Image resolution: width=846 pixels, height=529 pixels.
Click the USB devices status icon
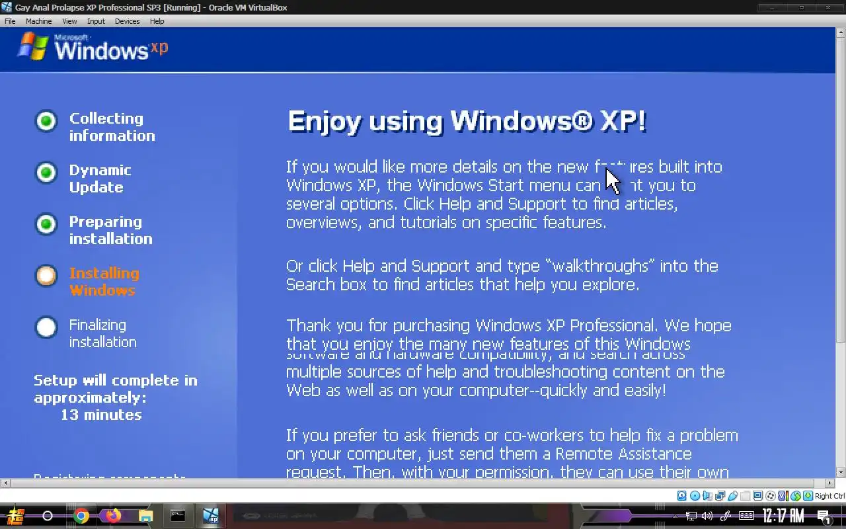tap(733, 496)
